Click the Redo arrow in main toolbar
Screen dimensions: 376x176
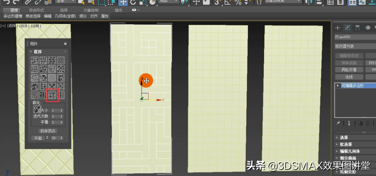pos(16,2)
